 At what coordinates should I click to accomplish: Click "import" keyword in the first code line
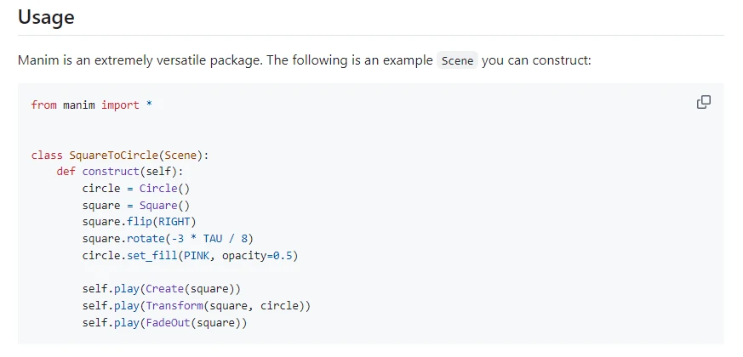[x=120, y=105]
